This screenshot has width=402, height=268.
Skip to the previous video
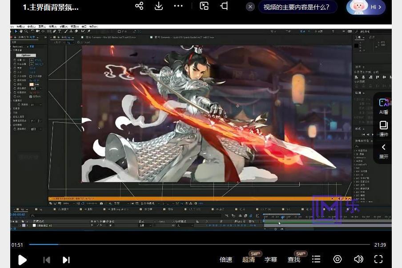47,260
